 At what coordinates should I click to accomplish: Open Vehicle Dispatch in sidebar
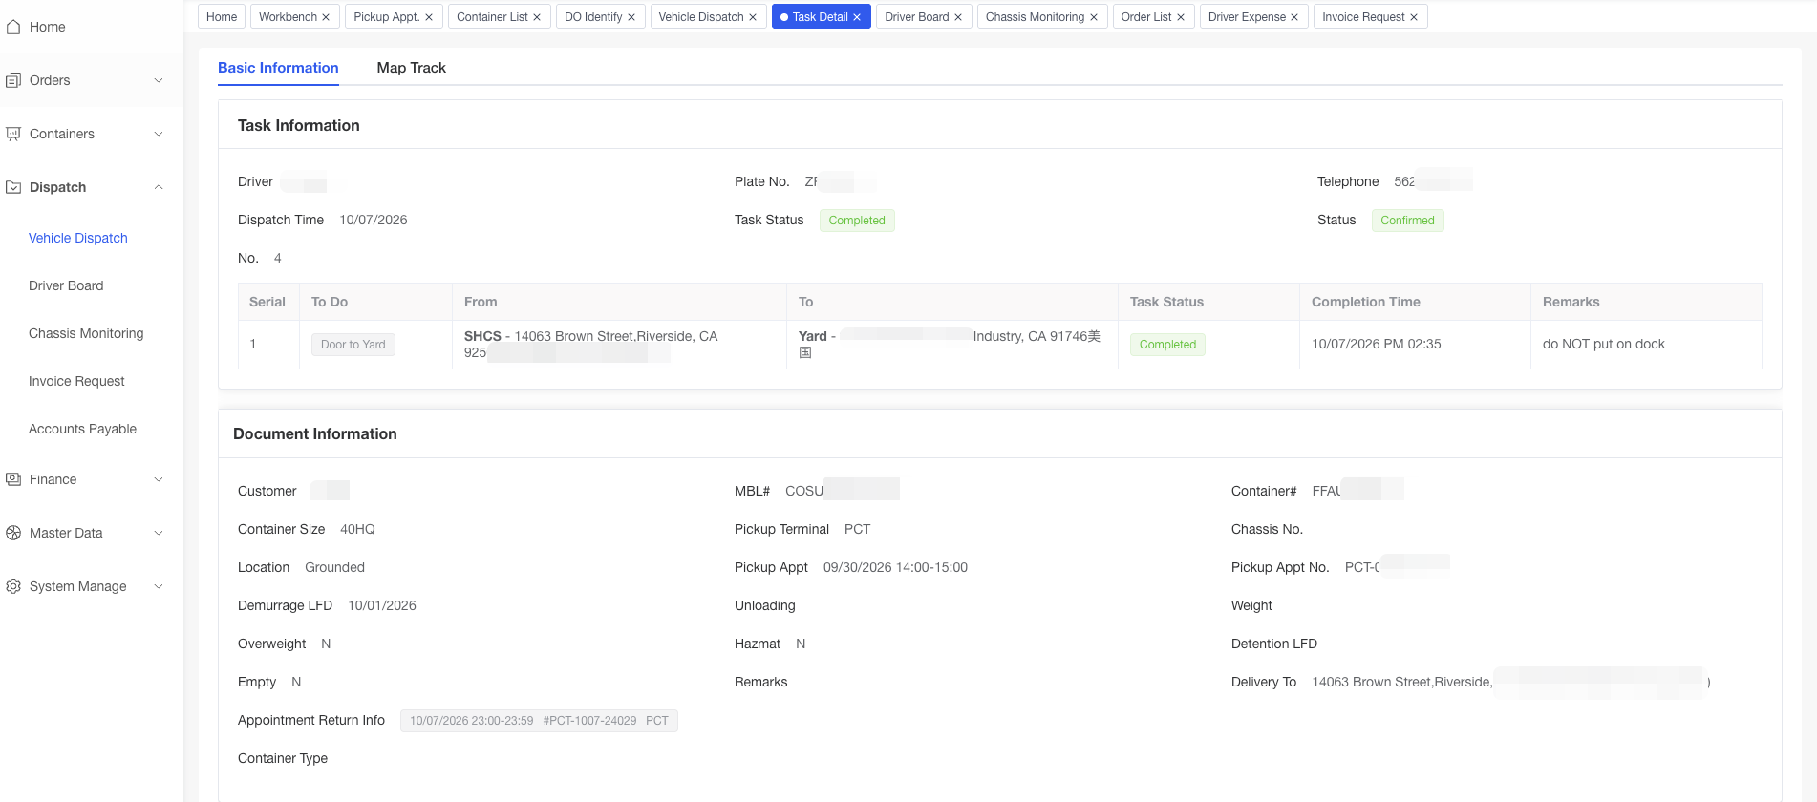pos(78,238)
